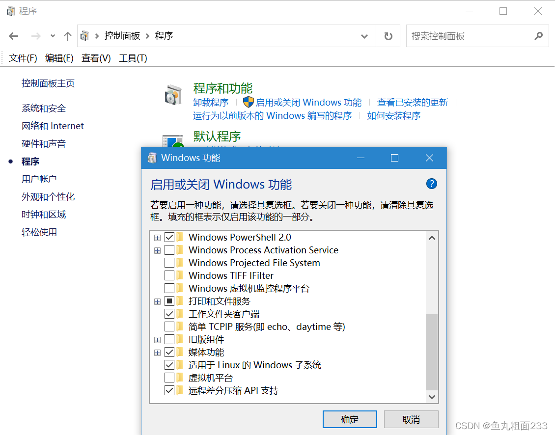Click 运行为以前版本的 Windows 编写的程序 link

[x=272, y=116]
